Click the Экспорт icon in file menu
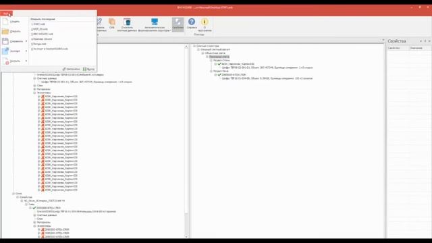The width and height of the screenshot is (432, 243). click(5, 51)
